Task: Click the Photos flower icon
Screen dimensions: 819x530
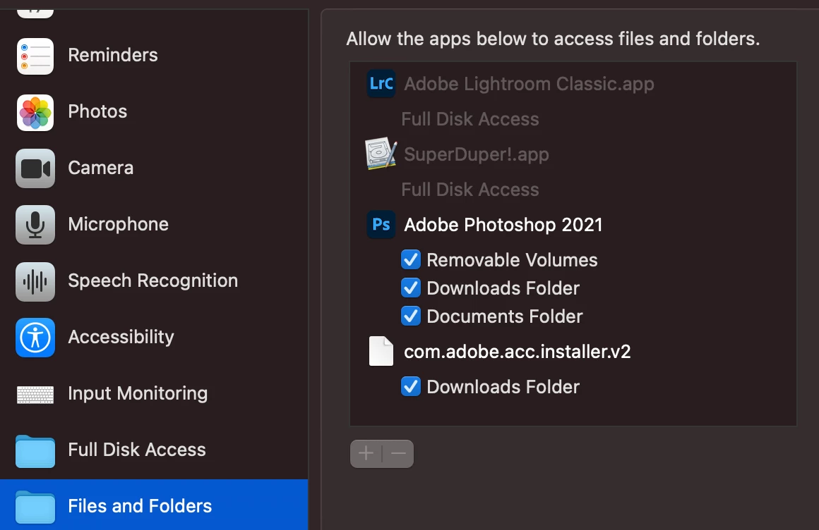Action: point(35,112)
